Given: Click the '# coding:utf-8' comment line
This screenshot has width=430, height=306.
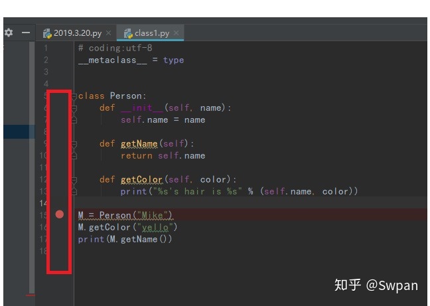Looking at the screenshot, I should pyautogui.click(x=115, y=48).
